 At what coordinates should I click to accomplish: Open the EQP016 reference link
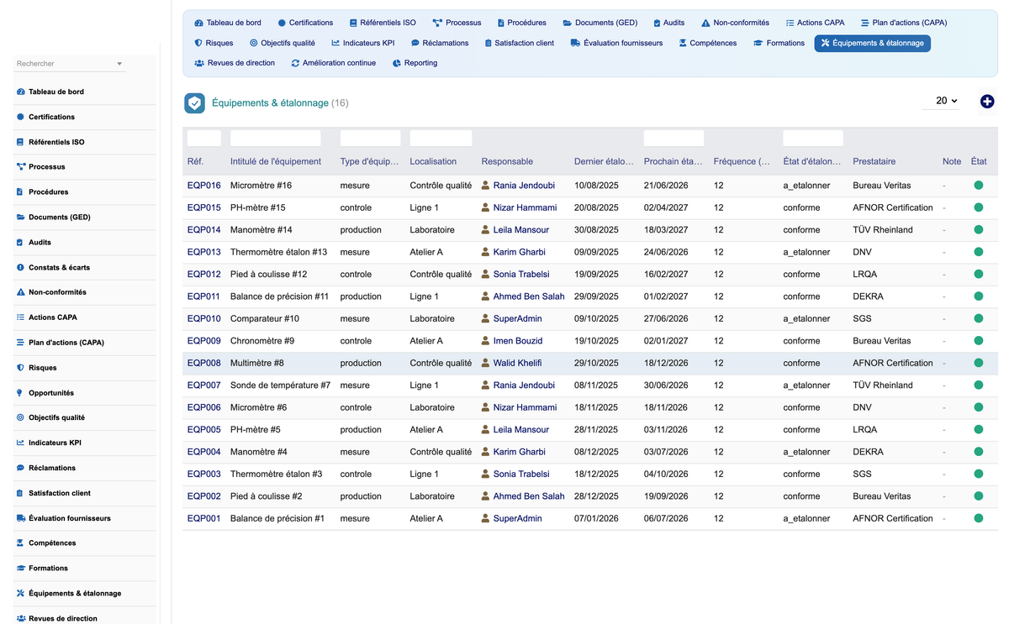(204, 186)
